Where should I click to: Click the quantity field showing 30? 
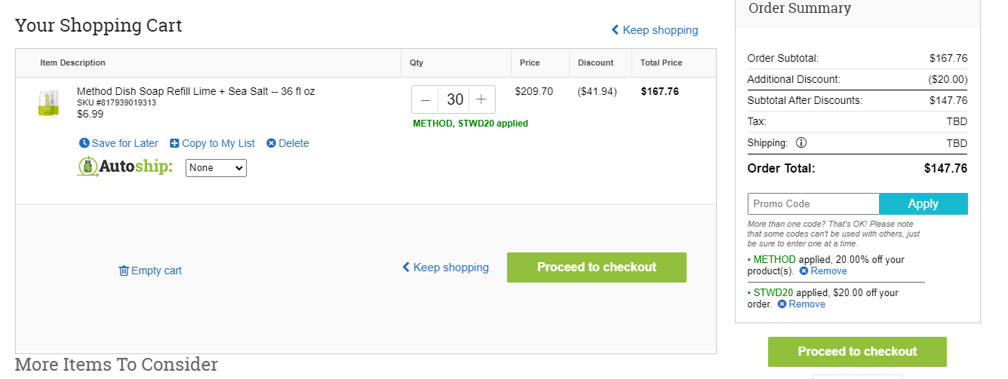(x=454, y=99)
